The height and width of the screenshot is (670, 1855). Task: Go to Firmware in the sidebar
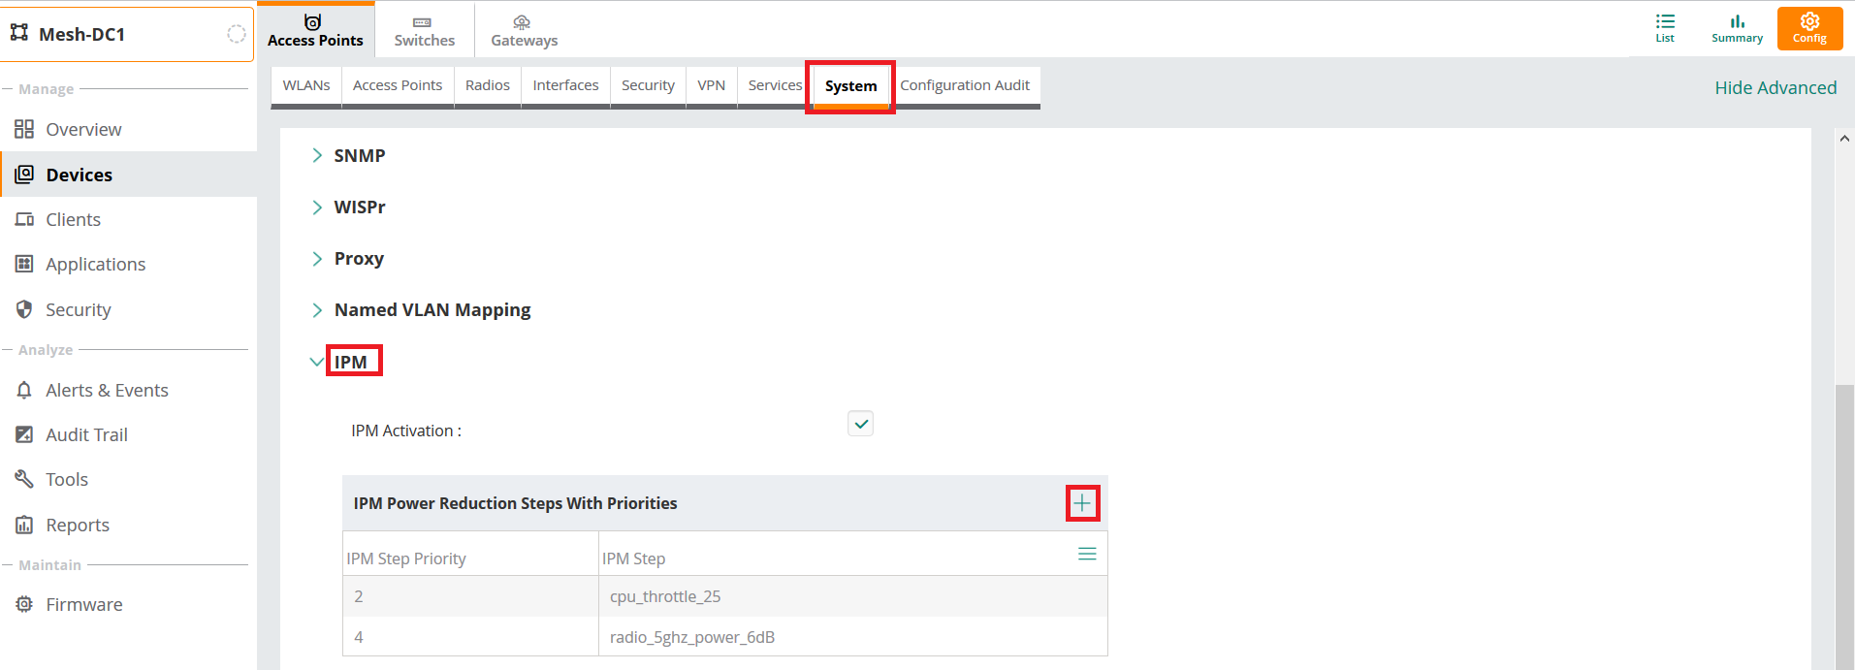(x=84, y=604)
